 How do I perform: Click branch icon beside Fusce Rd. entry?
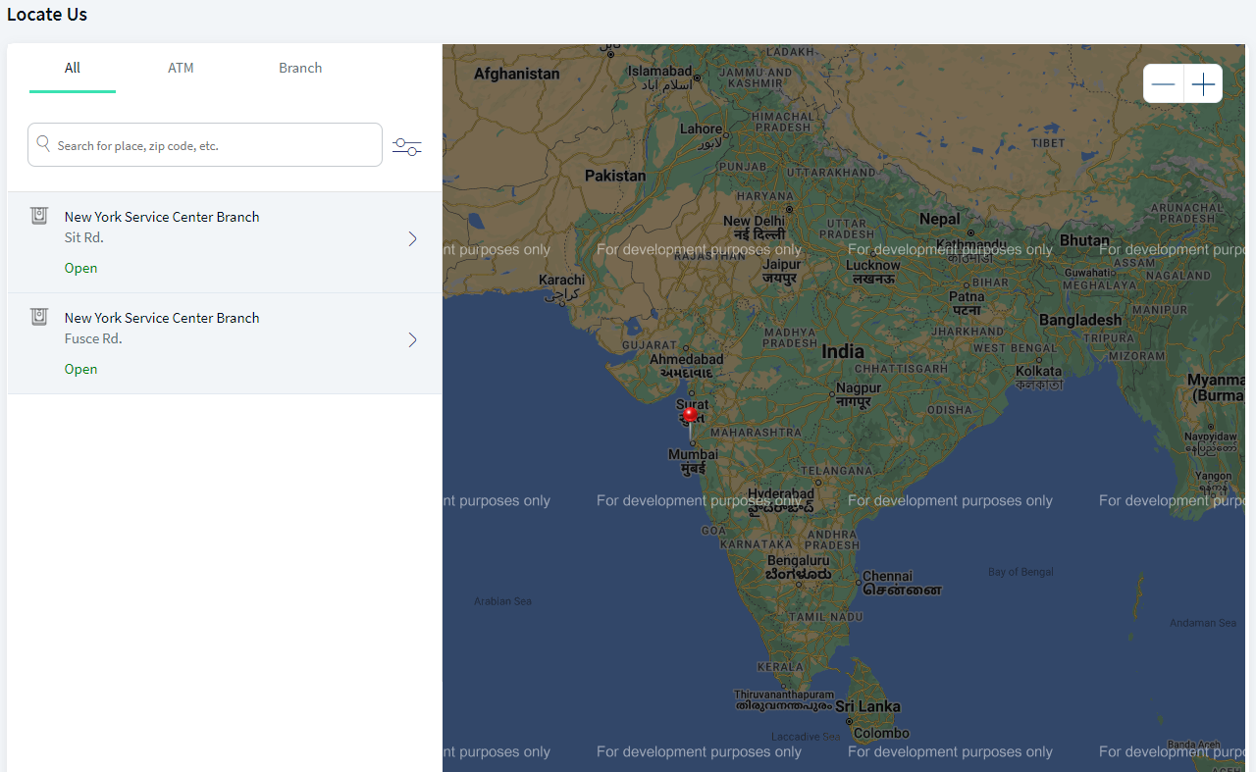pos(39,317)
